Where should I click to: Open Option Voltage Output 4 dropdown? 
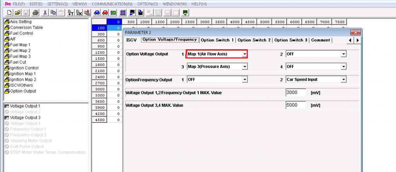343,67
